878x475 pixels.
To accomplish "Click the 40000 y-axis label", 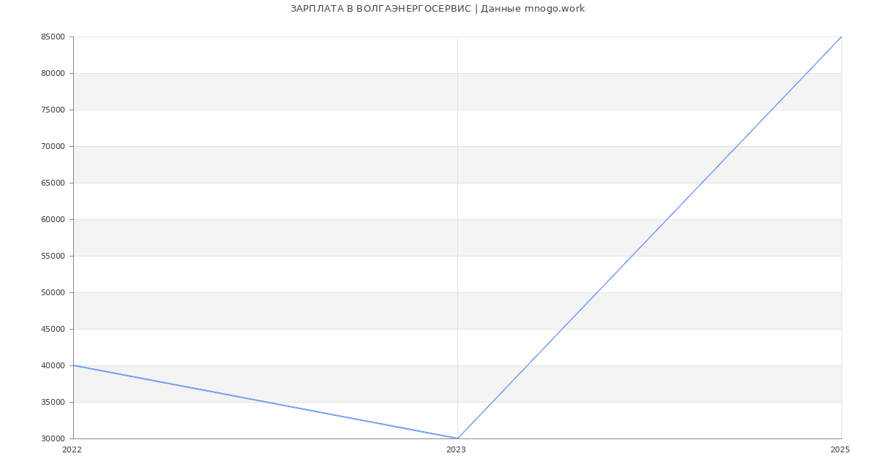I will point(53,366).
